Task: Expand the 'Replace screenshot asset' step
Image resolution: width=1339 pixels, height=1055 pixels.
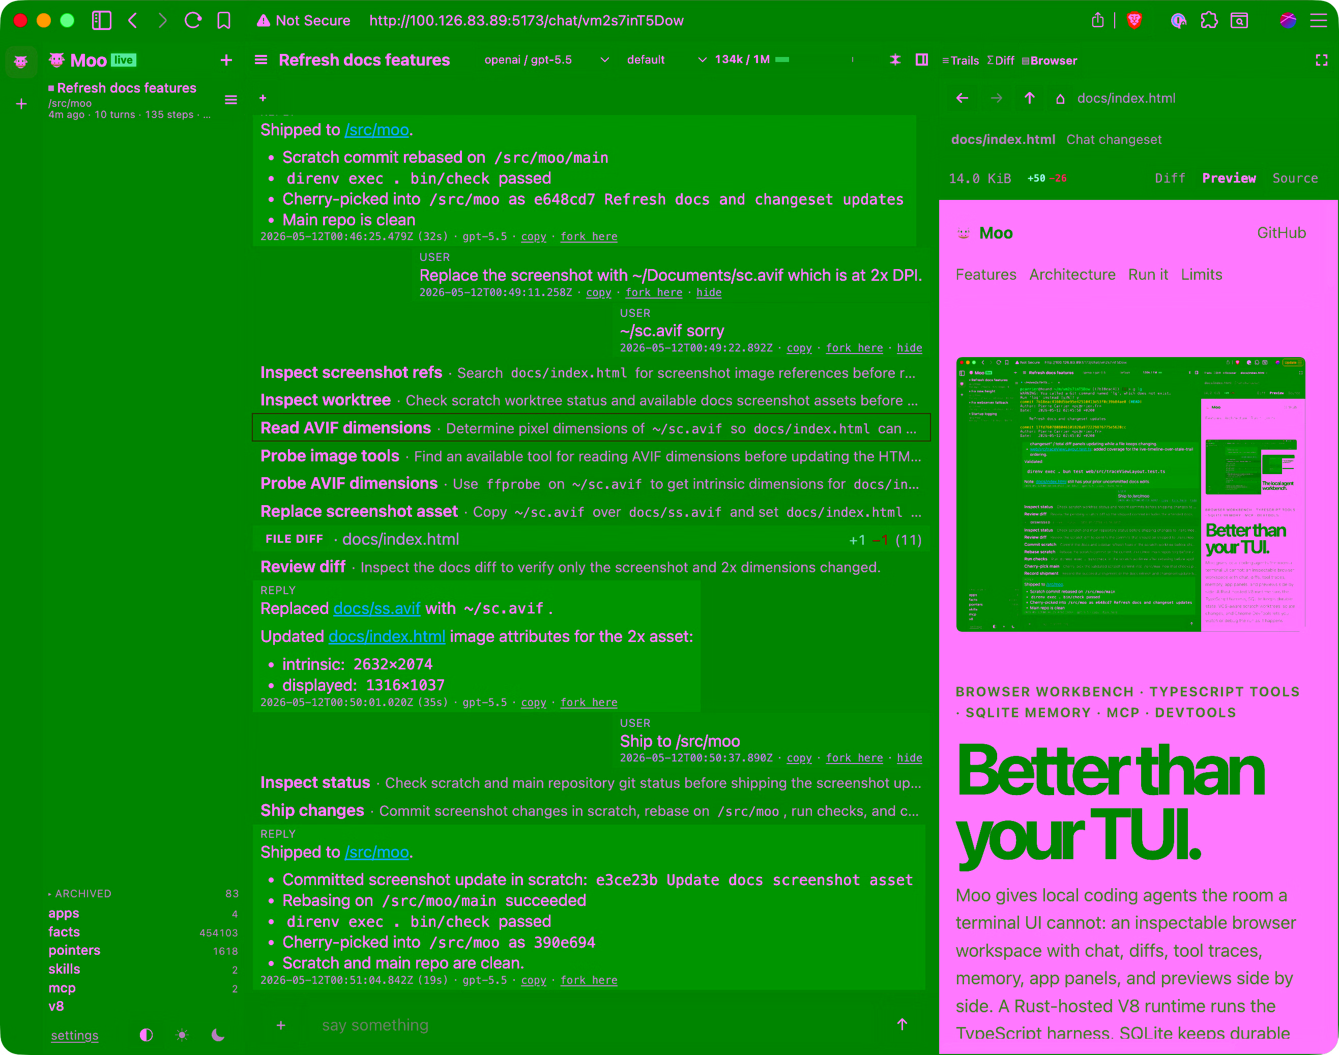Action: coord(591,511)
